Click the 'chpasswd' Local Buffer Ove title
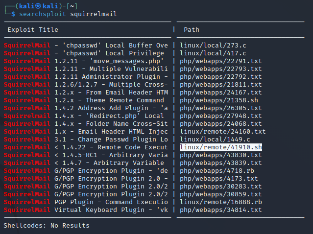This screenshot has width=313, height=234. tap(86, 46)
